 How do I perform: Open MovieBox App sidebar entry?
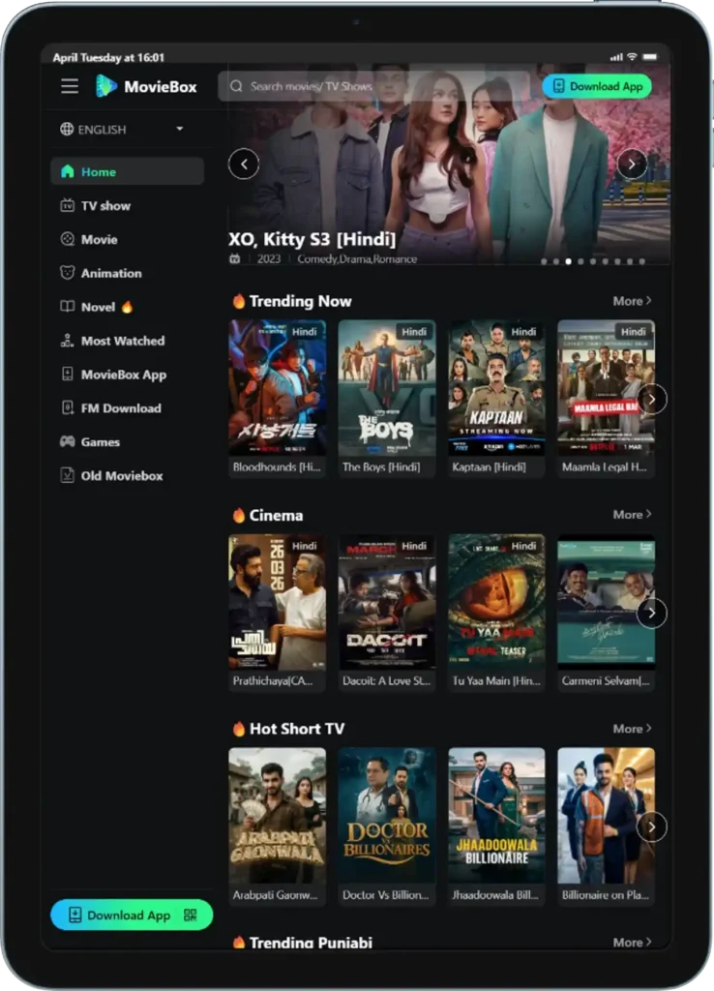(x=127, y=375)
